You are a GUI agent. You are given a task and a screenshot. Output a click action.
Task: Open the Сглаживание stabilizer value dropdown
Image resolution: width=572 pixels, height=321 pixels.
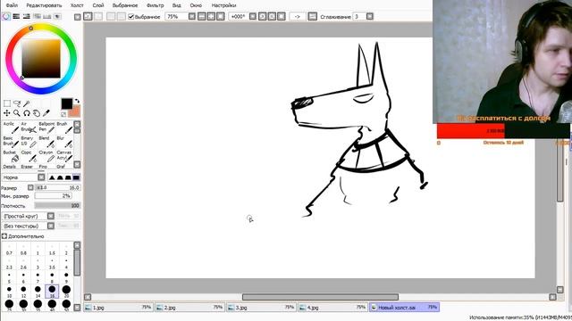369,16
